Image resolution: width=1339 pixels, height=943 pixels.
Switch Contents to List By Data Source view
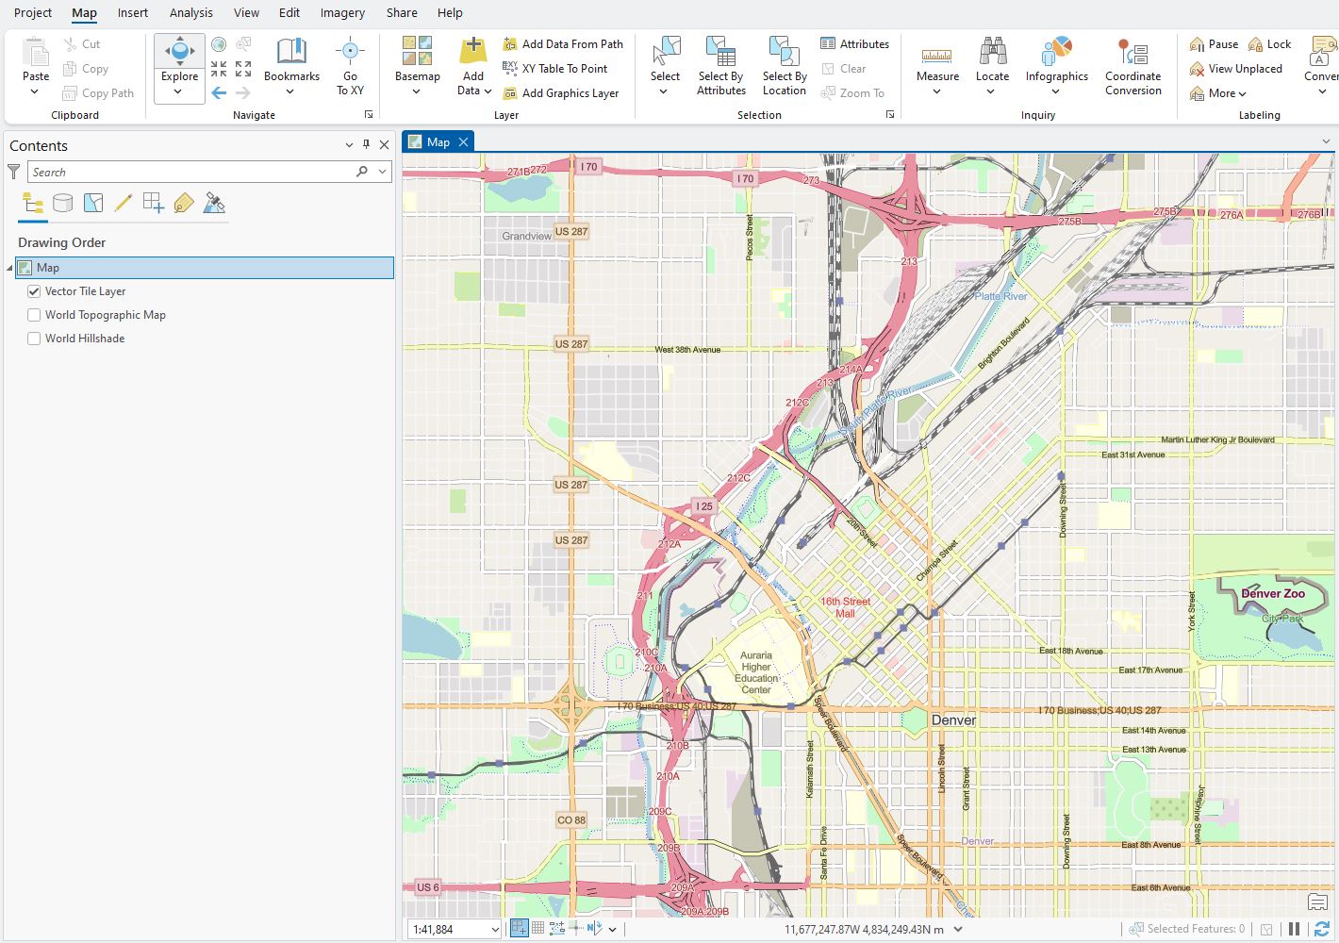point(62,203)
